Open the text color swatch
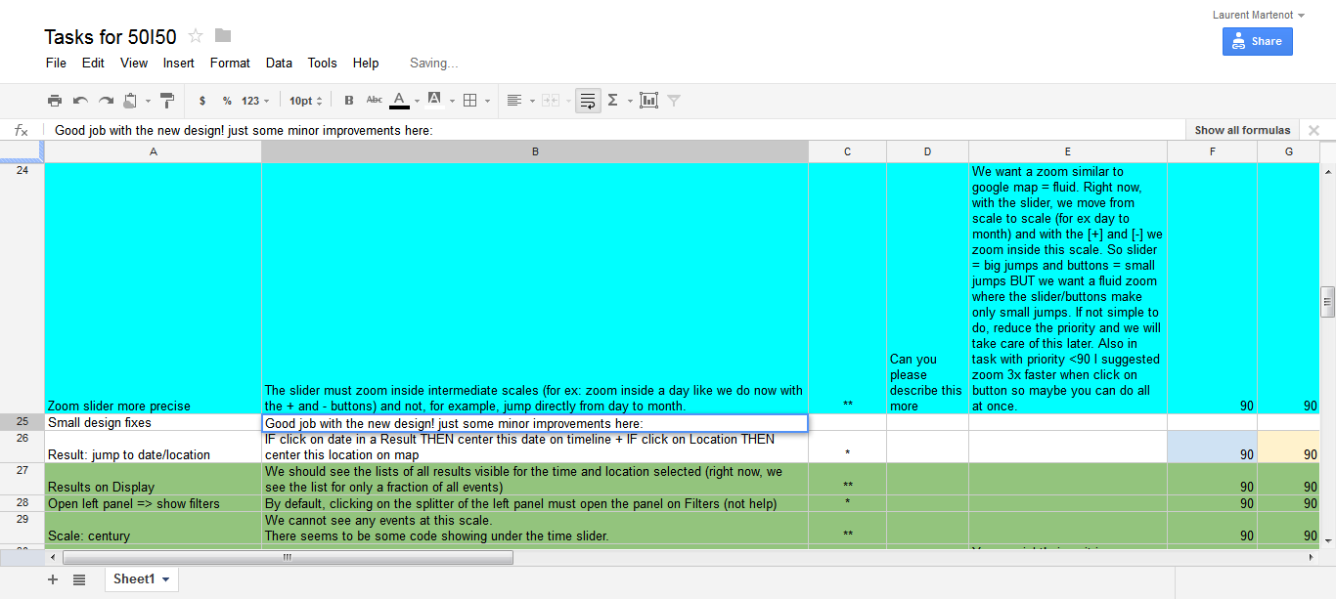Image resolution: width=1336 pixels, height=599 pixels. (x=399, y=101)
